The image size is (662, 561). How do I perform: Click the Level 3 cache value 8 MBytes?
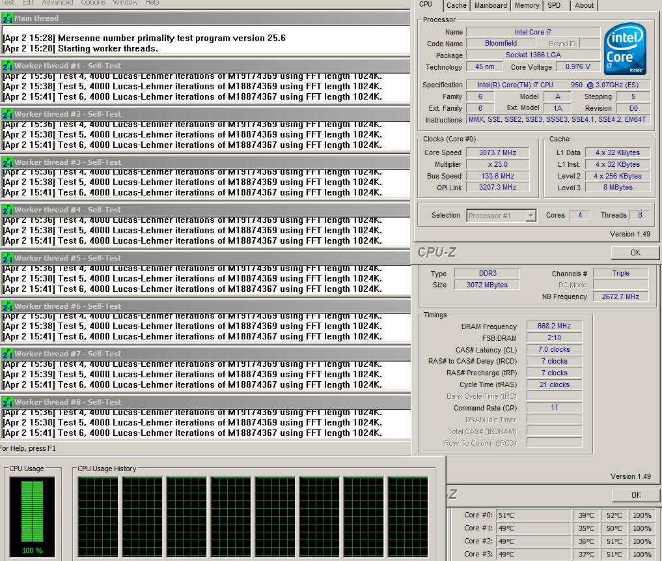point(618,187)
